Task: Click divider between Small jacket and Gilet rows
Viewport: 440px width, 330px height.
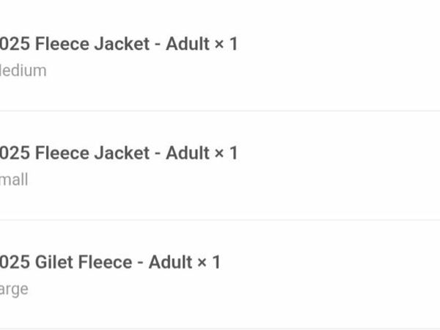Action: (220, 220)
